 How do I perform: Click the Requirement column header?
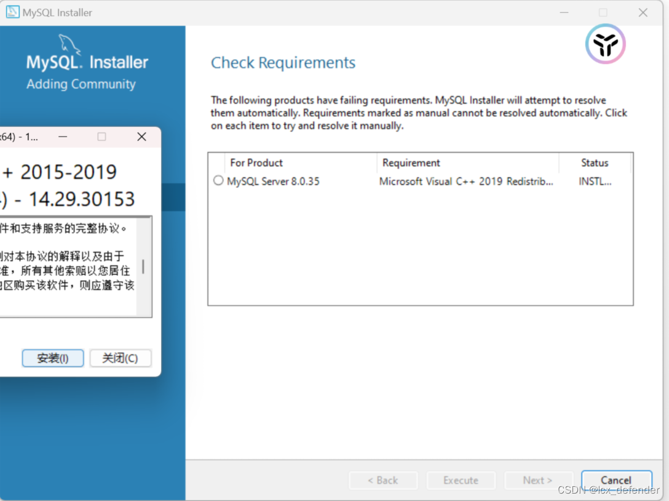point(468,162)
